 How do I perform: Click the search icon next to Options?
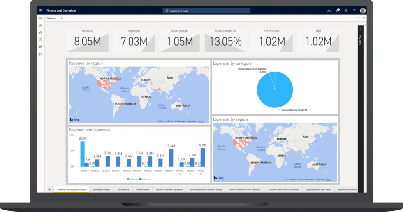pyautogui.click(x=62, y=19)
